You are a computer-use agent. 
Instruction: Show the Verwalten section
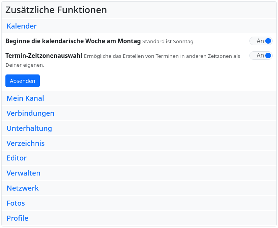pyautogui.click(x=24, y=173)
